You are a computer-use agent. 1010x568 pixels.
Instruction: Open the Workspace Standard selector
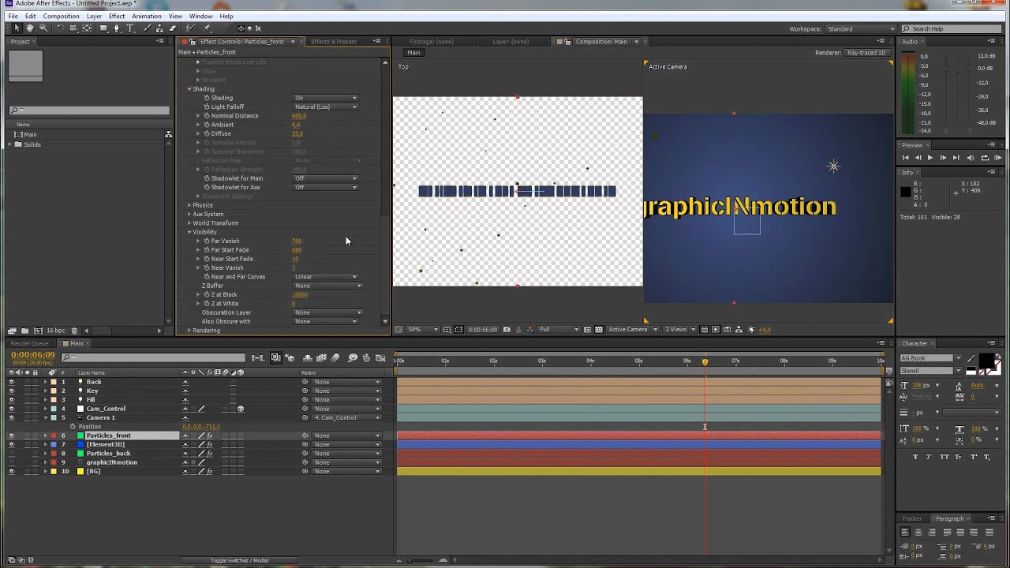tap(860, 28)
